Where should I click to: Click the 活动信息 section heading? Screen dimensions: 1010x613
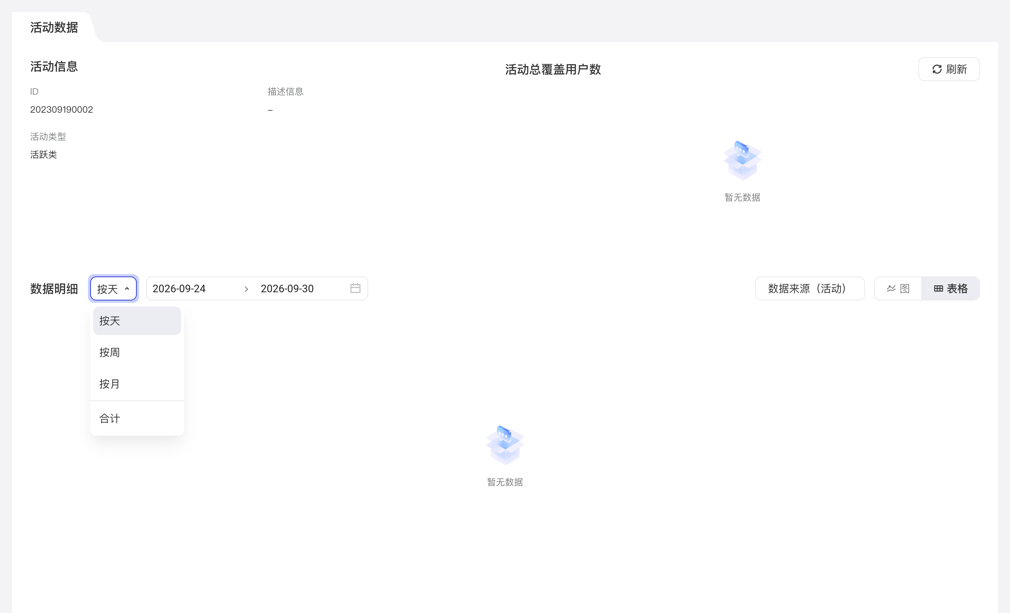coord(54,66)
